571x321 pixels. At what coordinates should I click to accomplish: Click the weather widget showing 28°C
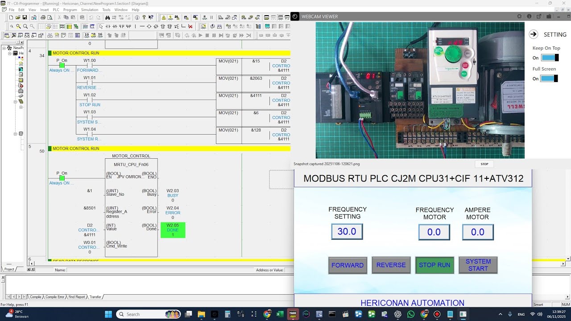pyautogui.click(x=18, y=314)
